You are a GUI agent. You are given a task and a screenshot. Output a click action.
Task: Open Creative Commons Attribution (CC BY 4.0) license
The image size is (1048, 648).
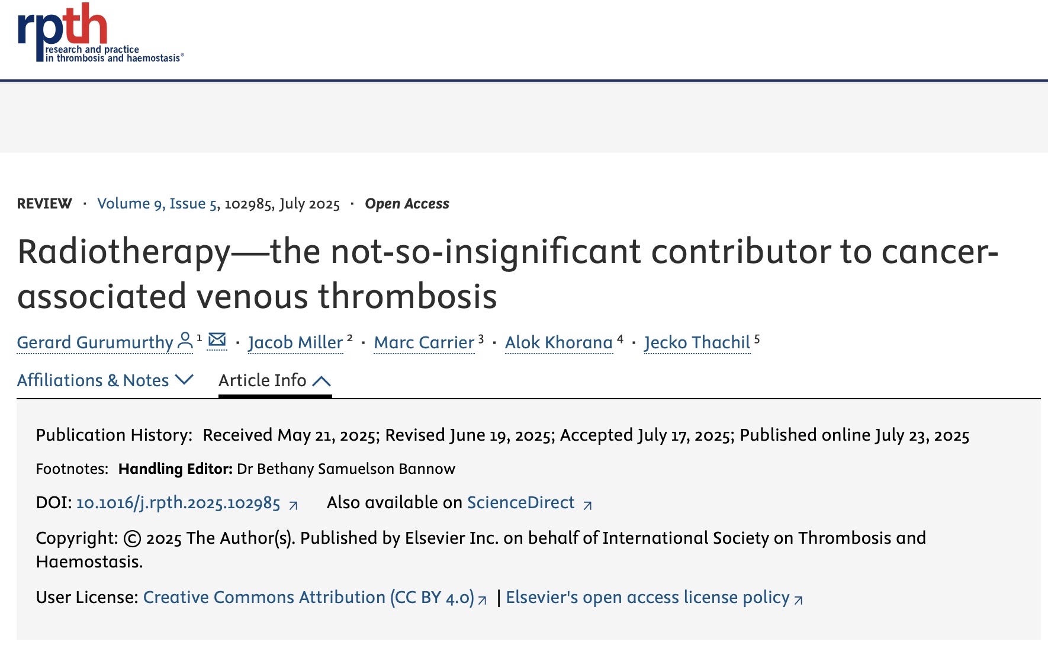pos(308,597)
